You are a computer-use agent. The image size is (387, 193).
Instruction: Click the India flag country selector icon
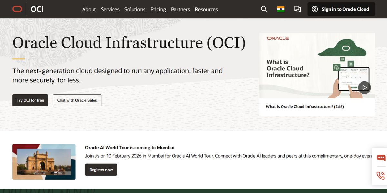pyautogui.click(x=280, y=9)
